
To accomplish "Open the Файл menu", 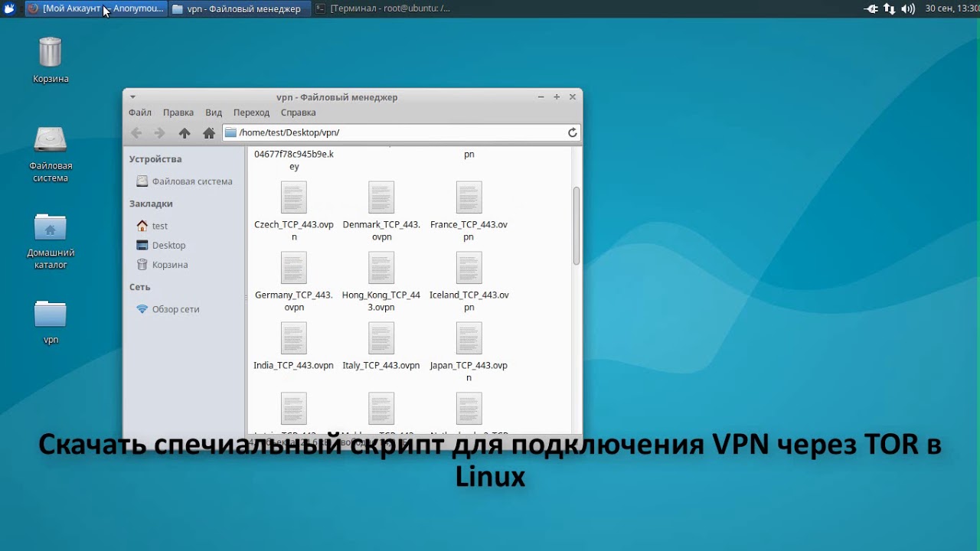I will [x=140, y=112].
